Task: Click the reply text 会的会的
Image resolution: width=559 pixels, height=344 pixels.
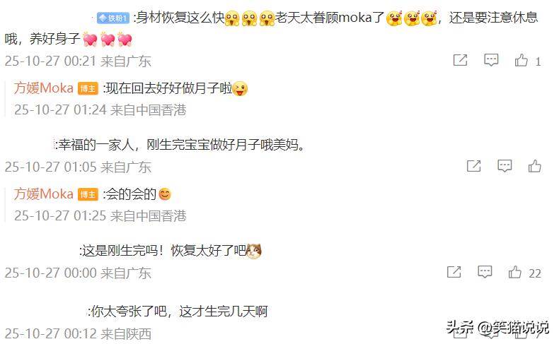Action: (x=132, y=194)
